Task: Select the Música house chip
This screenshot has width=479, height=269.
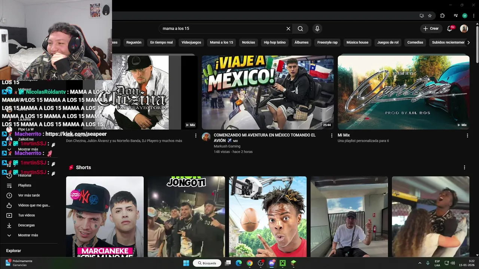Action: click(x=357, y=43)
